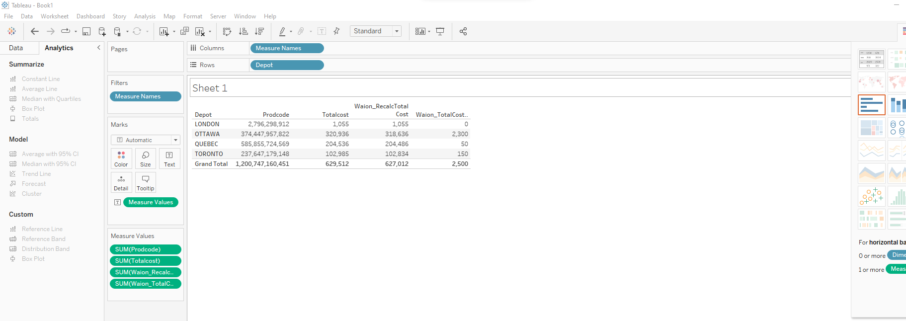This screenshot has width=906, height=321.
Task: Open the Tooltip marks card
Action: point(146,182)
